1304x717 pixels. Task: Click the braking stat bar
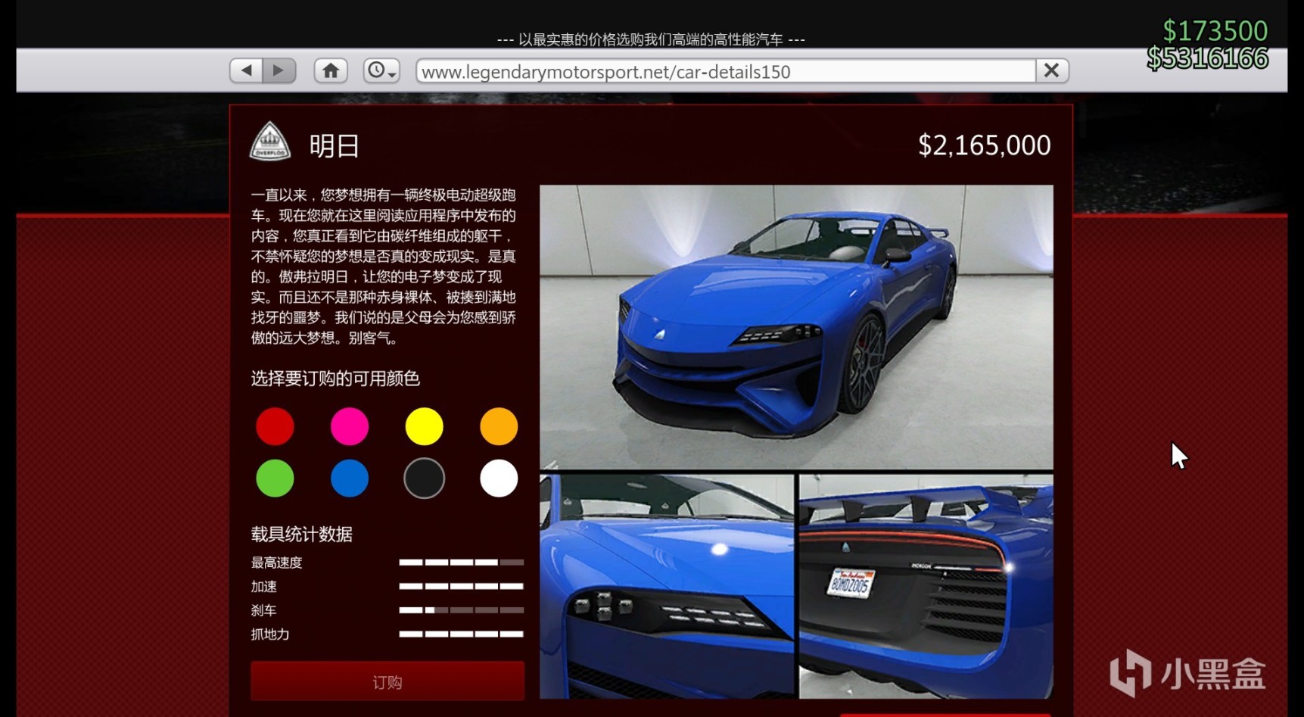click(x=462, y=610)
